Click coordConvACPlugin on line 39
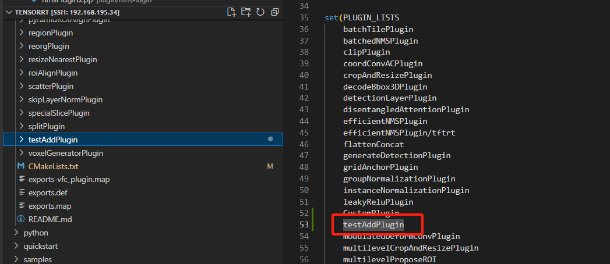The image size is (610, 264). click(383, 63)
